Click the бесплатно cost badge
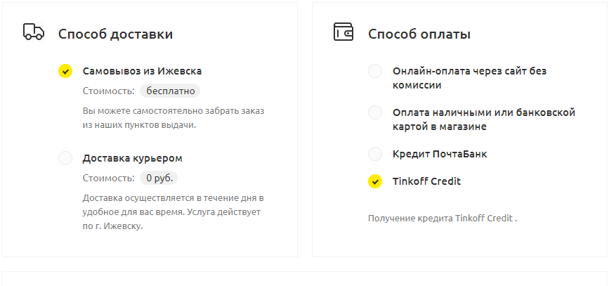This screenshot has width=609, height=286. (170, 91)
